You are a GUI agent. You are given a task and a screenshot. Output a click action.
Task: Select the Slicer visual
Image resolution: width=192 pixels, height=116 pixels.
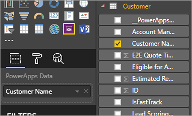point(9,29)
